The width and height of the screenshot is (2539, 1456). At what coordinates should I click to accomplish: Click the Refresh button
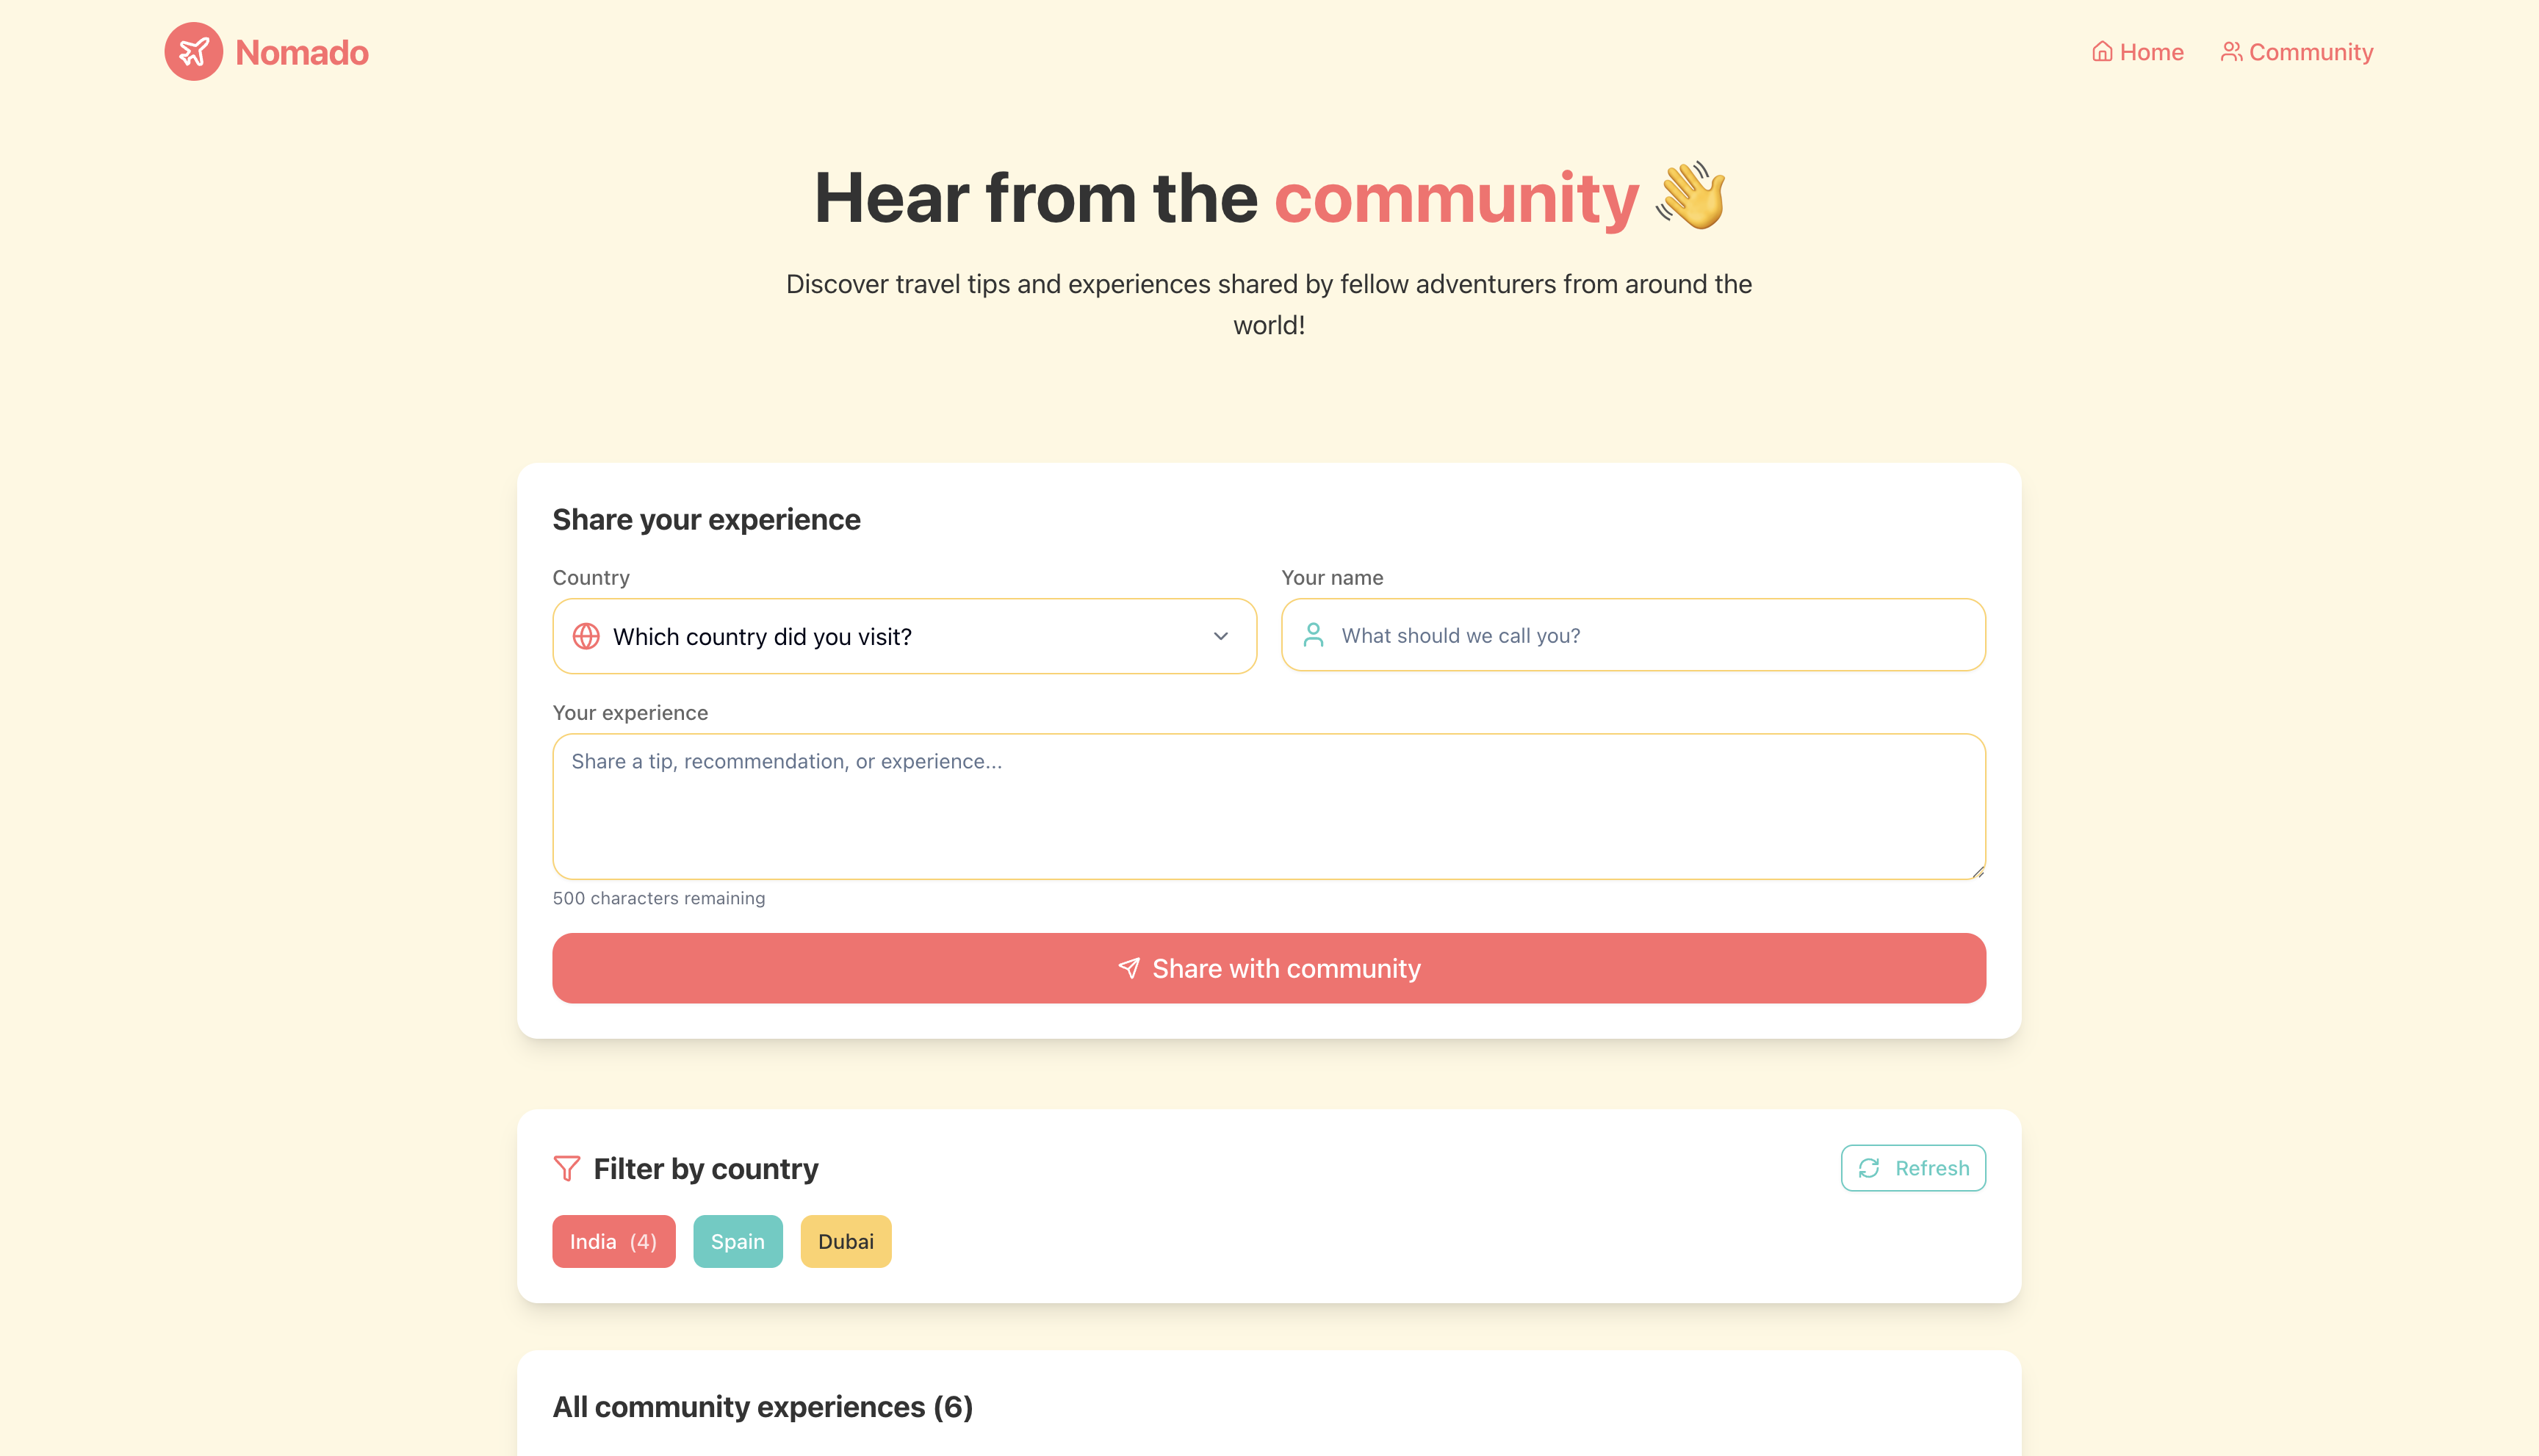(1912, 1168)
